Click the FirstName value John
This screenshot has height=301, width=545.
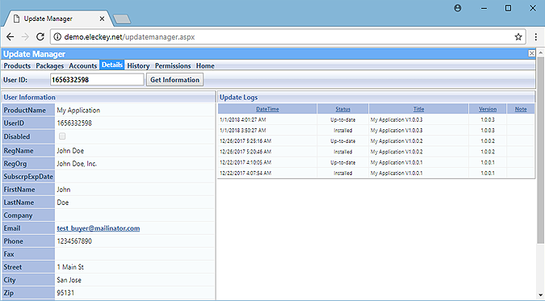[x=64, y=190]
